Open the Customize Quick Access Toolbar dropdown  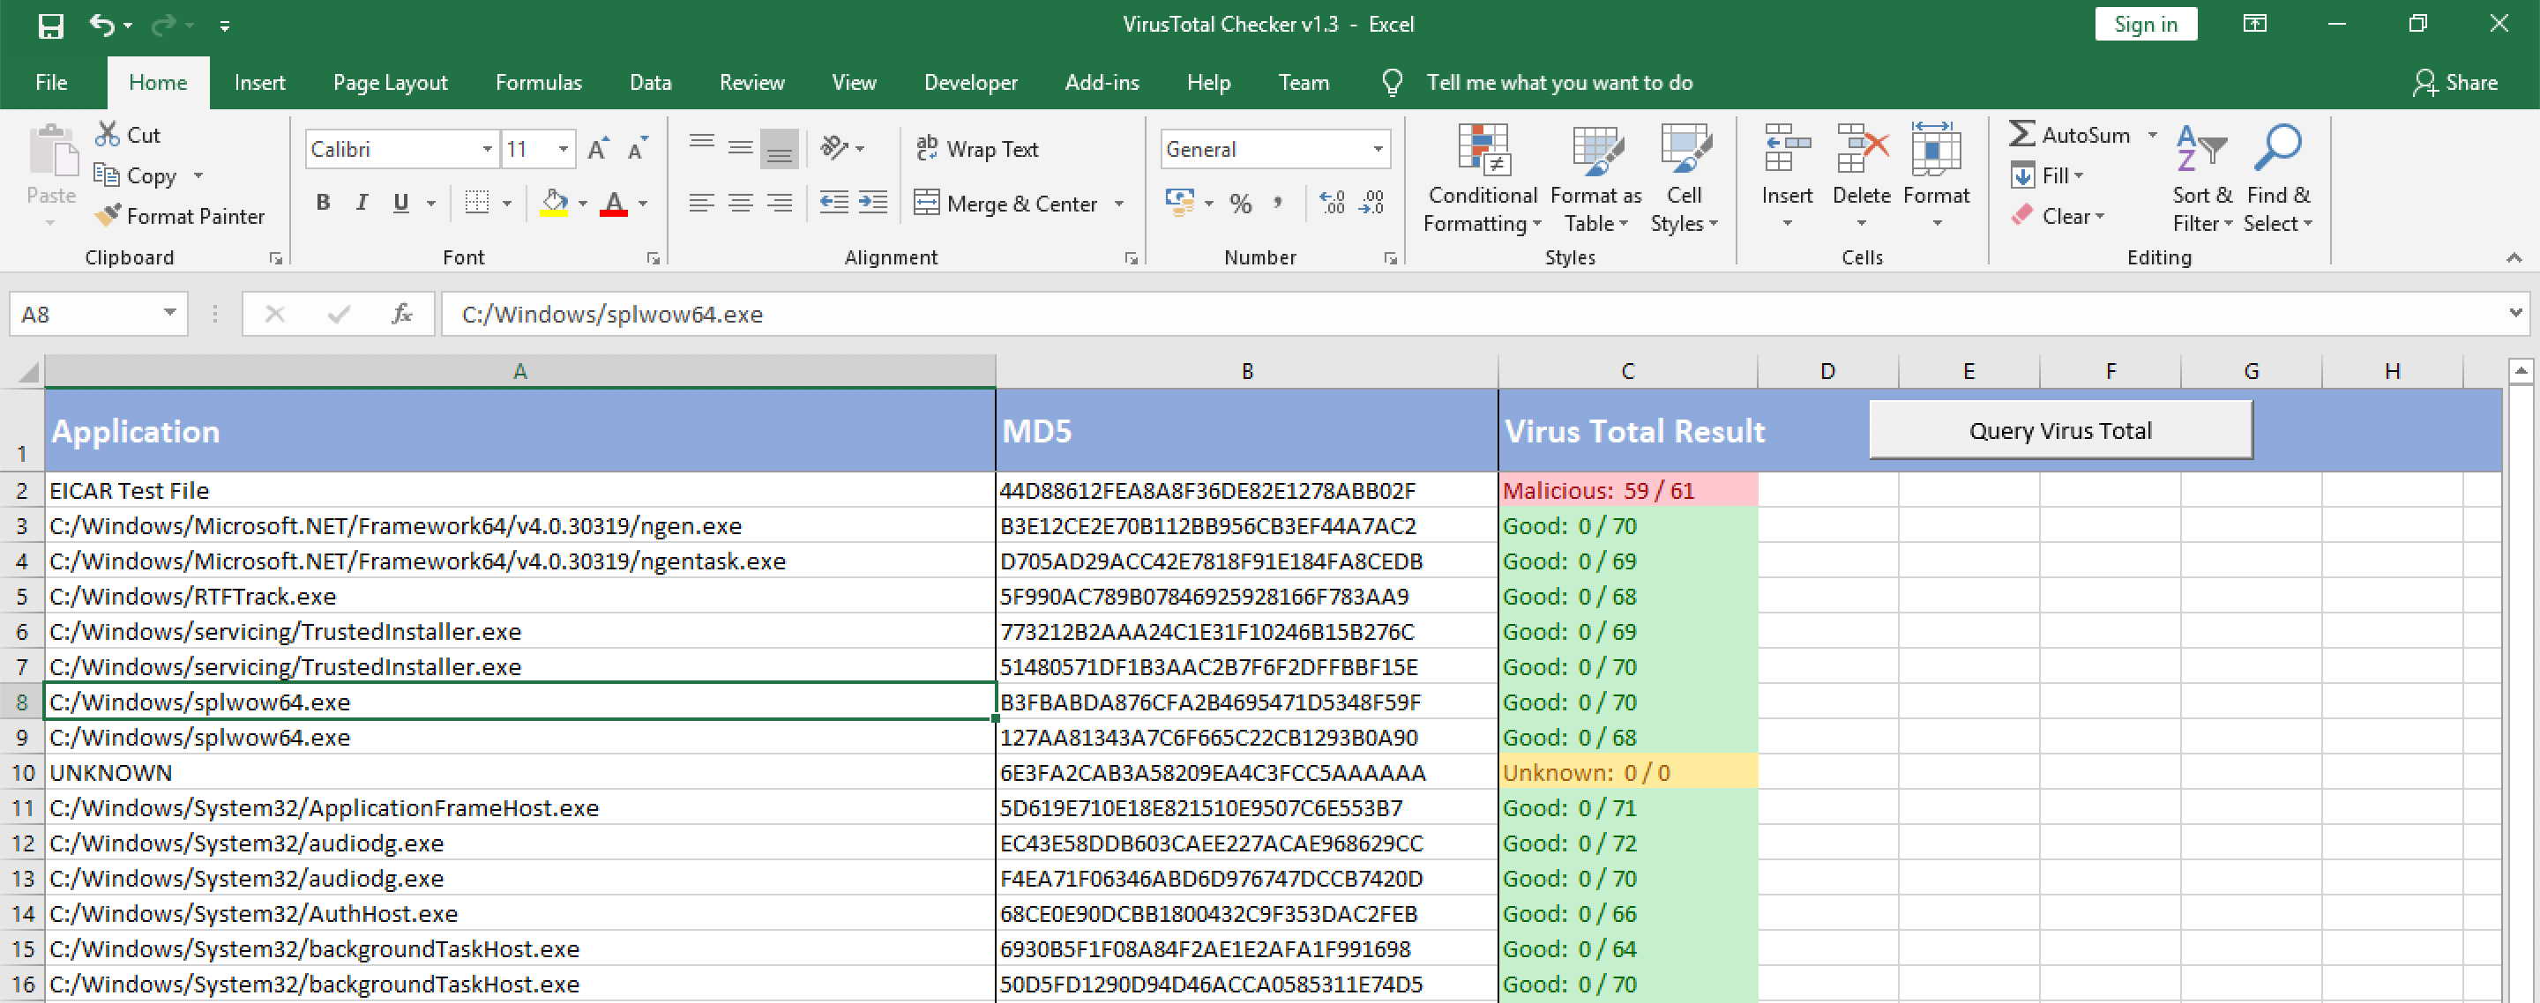(225, 26)
